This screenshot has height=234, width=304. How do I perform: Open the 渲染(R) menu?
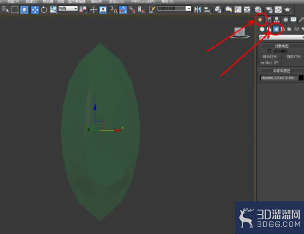[97, 1]
